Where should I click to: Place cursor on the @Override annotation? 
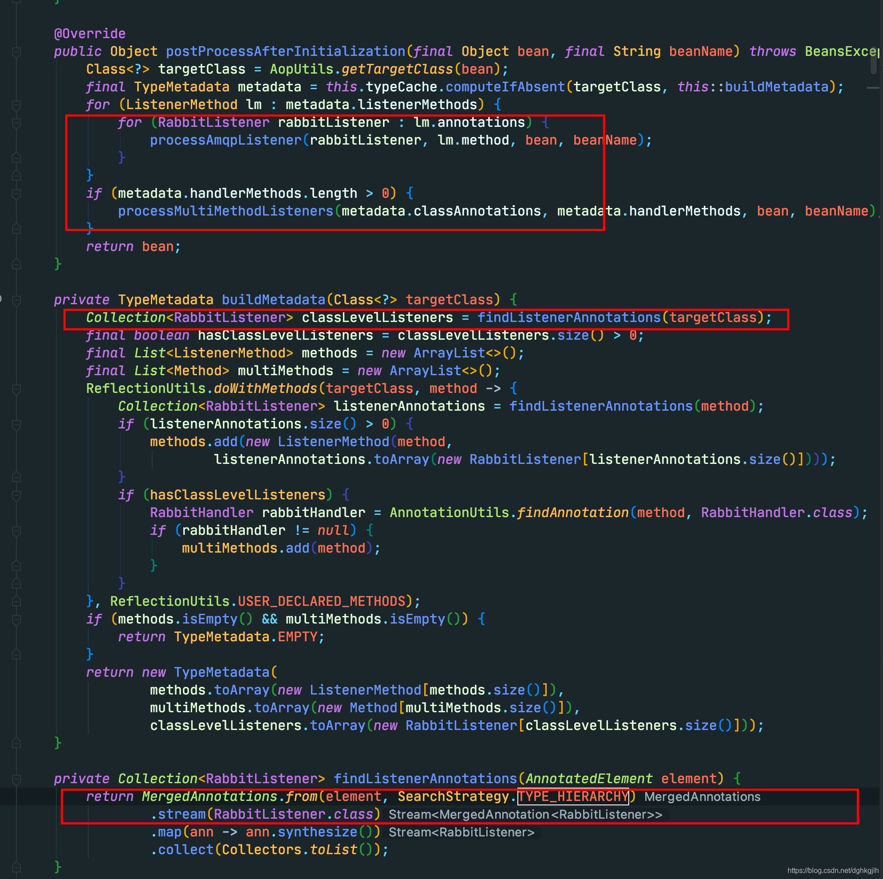90,34
